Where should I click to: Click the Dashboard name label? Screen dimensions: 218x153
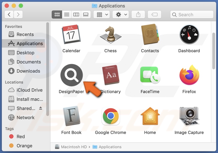point(189,51)
